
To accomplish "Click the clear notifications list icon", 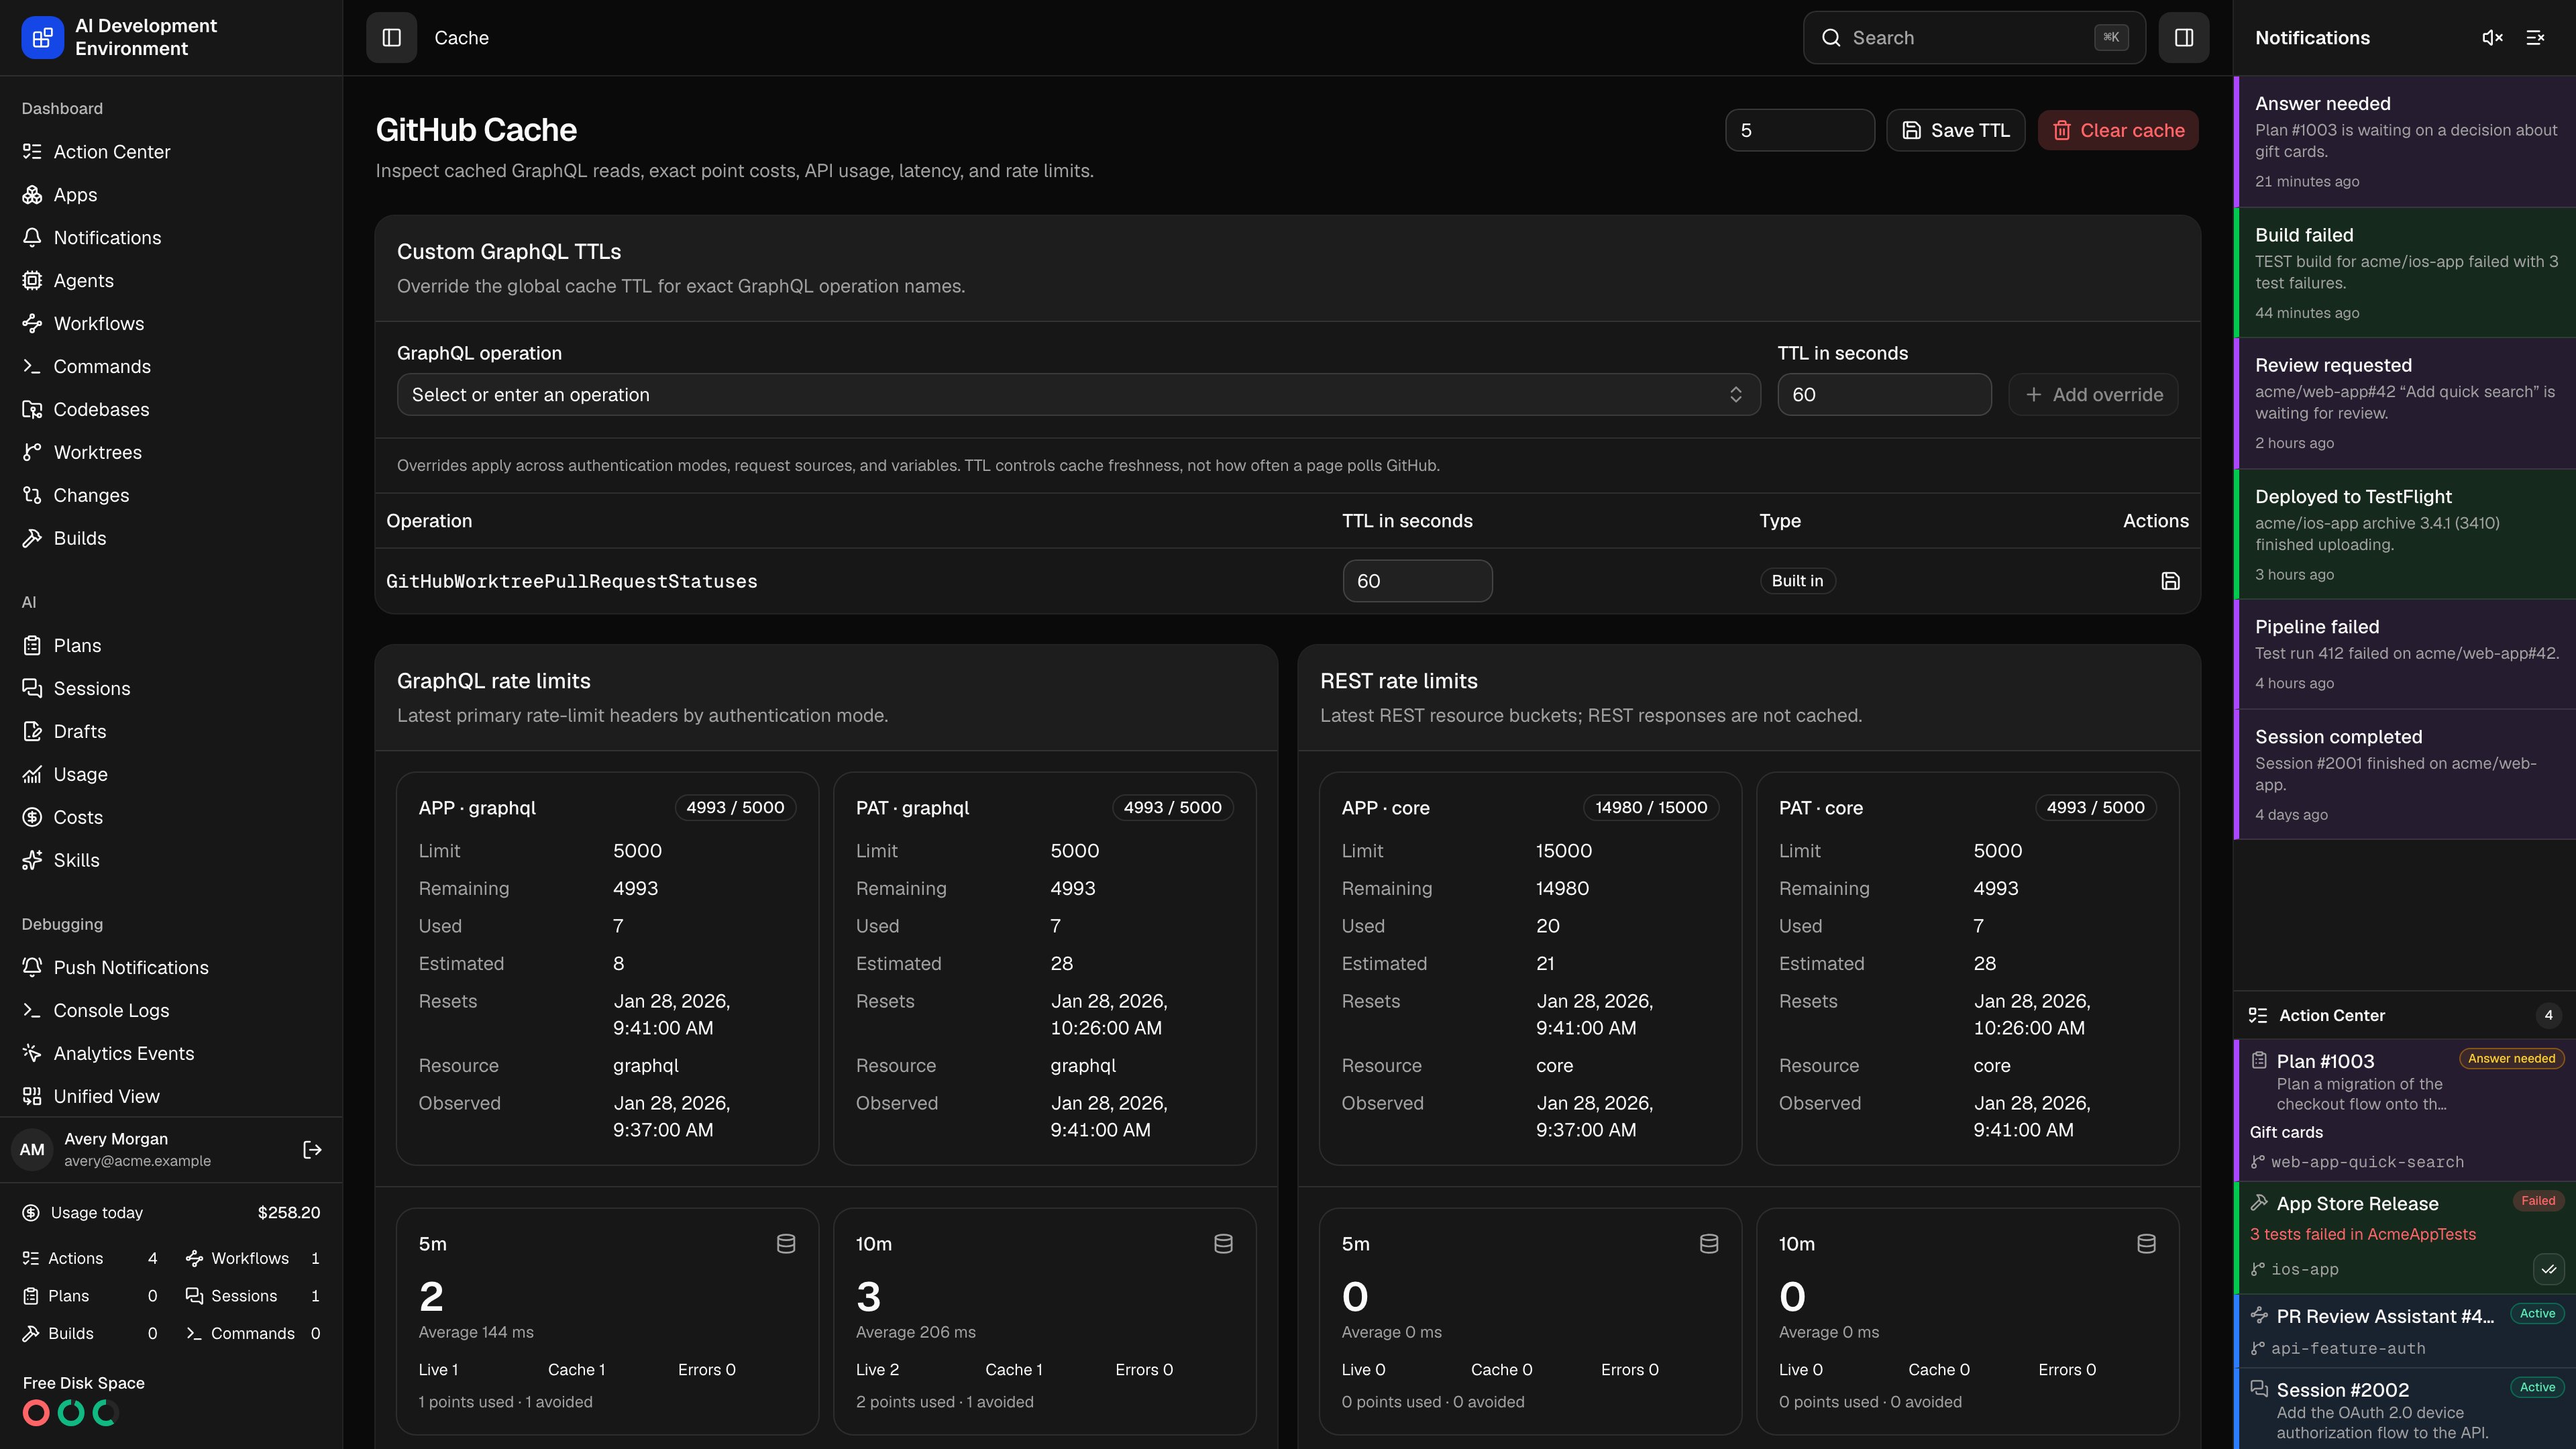I will tap(2535, 38).
